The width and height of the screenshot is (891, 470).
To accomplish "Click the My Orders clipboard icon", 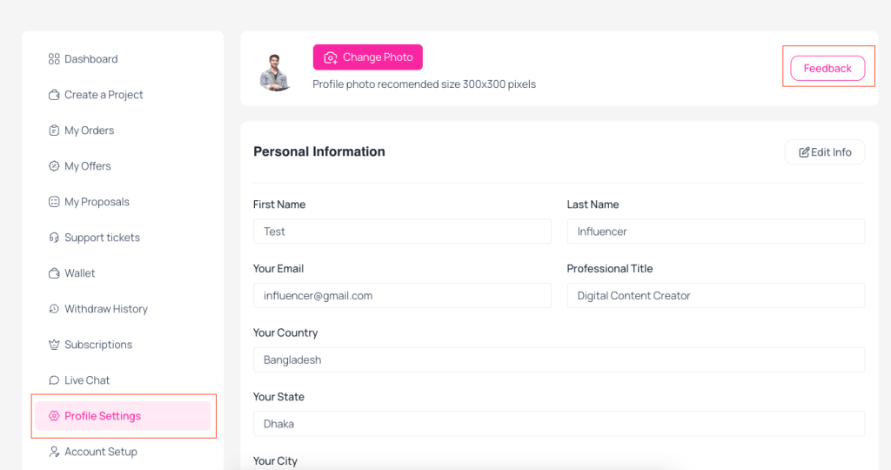I will (x=54, y=131).
